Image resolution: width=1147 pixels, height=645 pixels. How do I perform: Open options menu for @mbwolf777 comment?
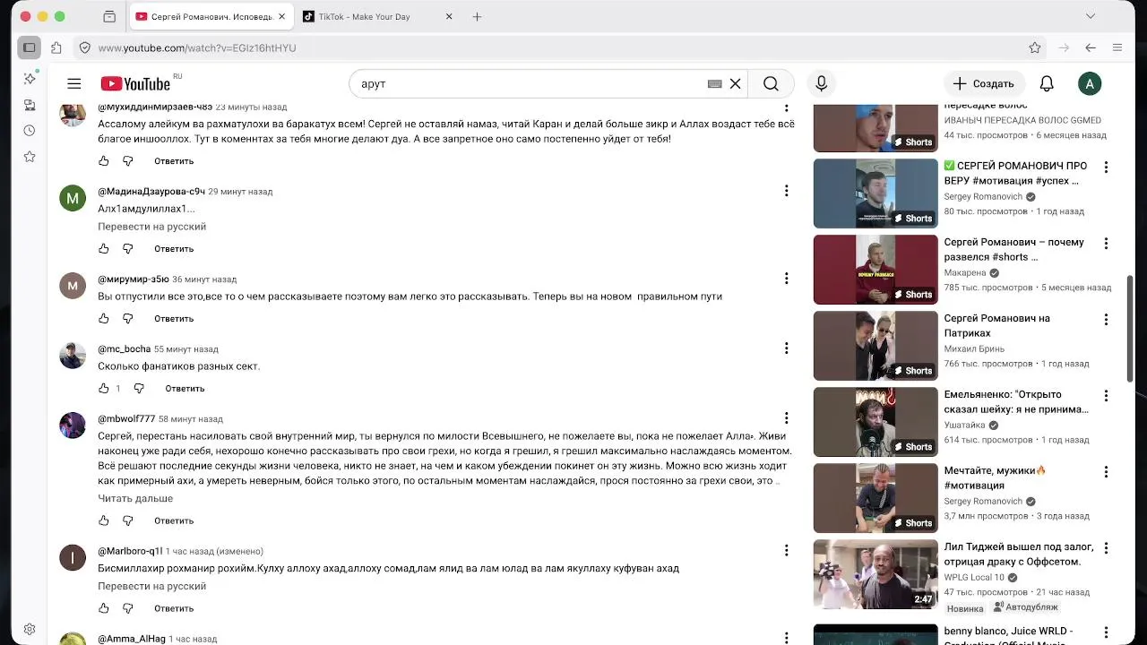786,418
